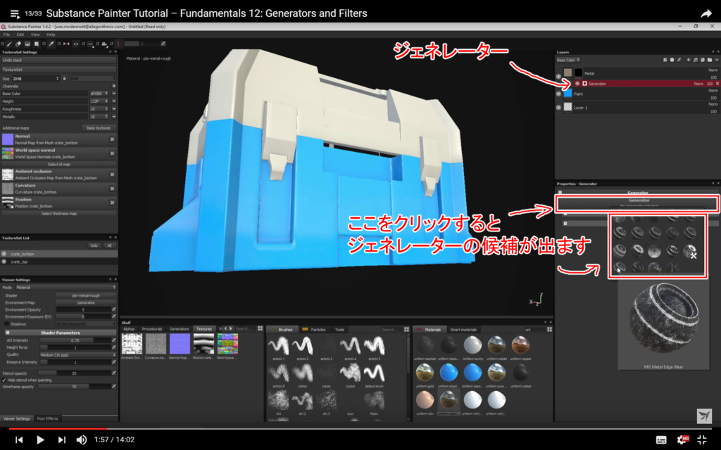This screenshot has width=721, height=450.
Task: Add a folder in Layers panel
Action: (710, 60)
